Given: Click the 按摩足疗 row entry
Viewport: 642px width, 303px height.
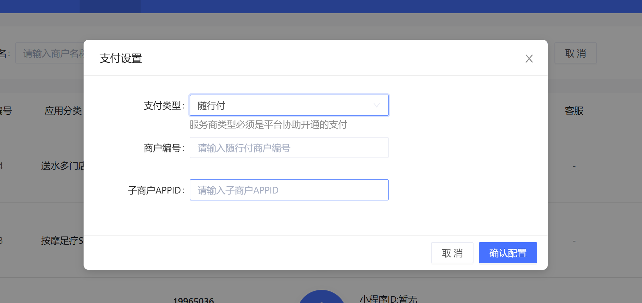Looking at the screenshot, I should 62,240.
